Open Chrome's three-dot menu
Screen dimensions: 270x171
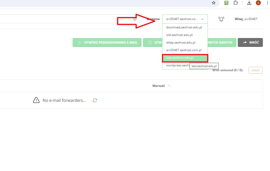click(267, 3)
